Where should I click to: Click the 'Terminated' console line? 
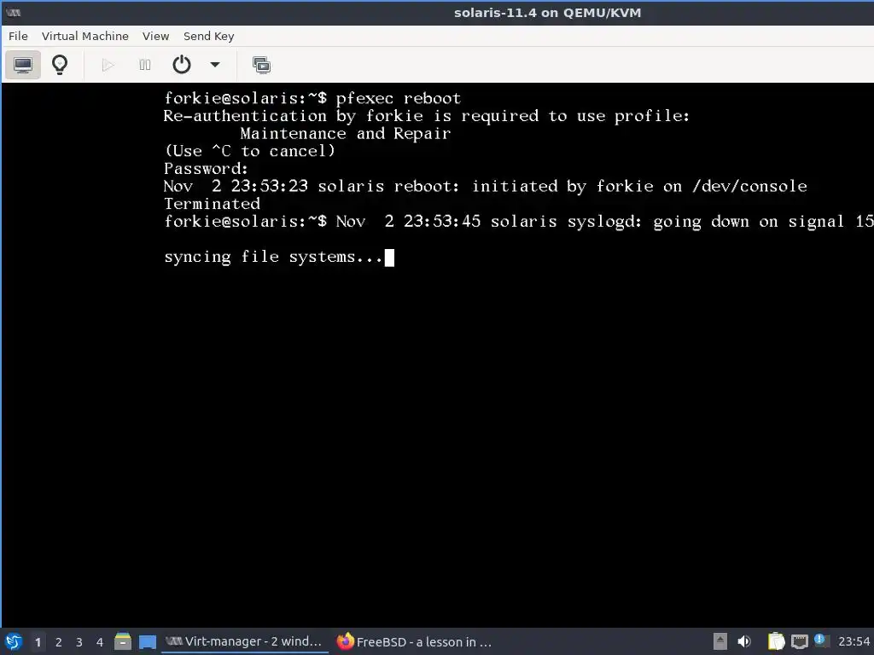[212, 204]
